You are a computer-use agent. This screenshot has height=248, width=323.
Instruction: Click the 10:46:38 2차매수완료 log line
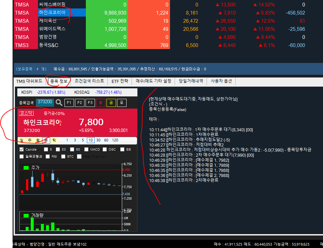pyautogui.click(x=184, y=180)
